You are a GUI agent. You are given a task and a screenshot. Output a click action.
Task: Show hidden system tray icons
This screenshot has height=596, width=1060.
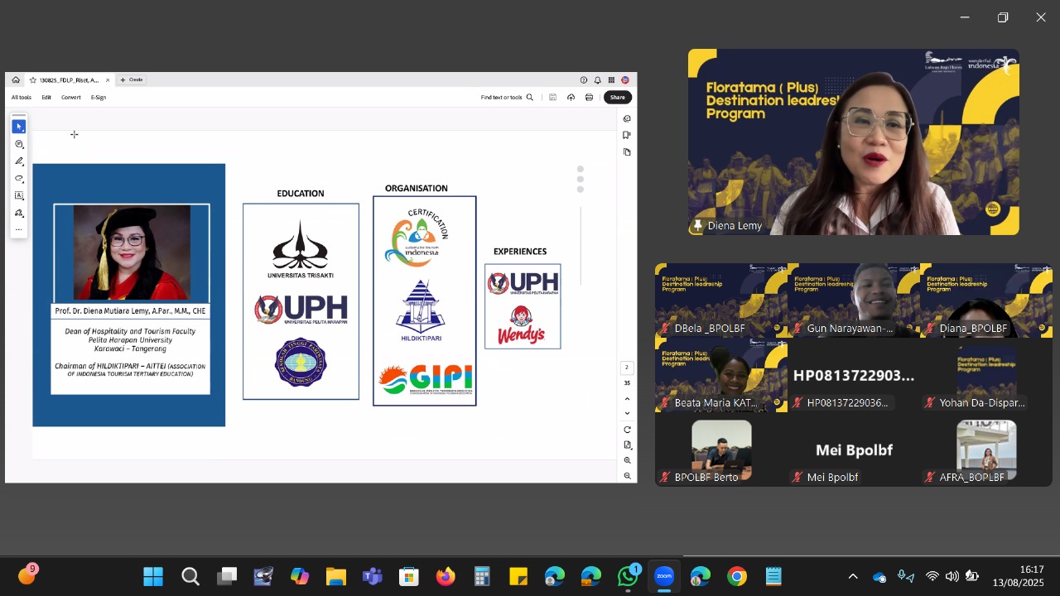[x=853, y=576]
